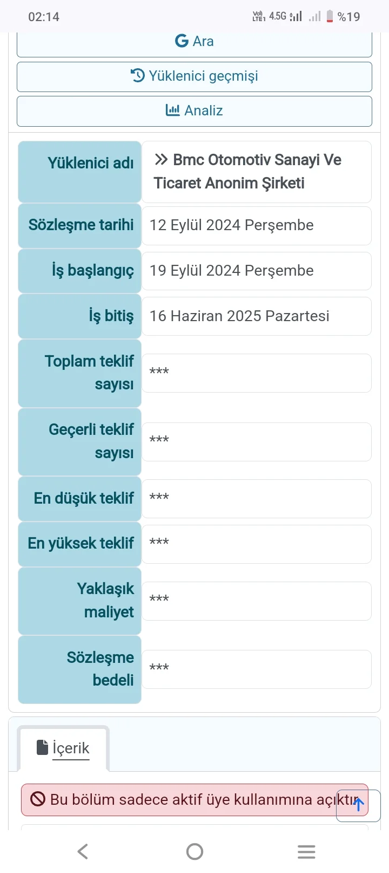389x873 pixels.
Task: Tap the document icon on İçerik tab
Action: [x=42, y=747]
